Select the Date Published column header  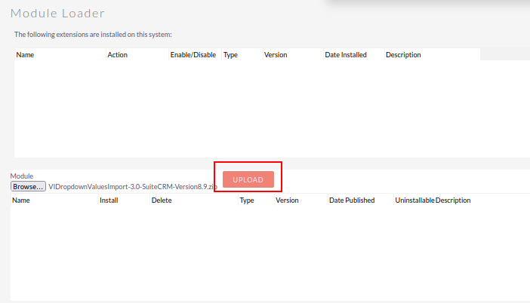[352, 200]
